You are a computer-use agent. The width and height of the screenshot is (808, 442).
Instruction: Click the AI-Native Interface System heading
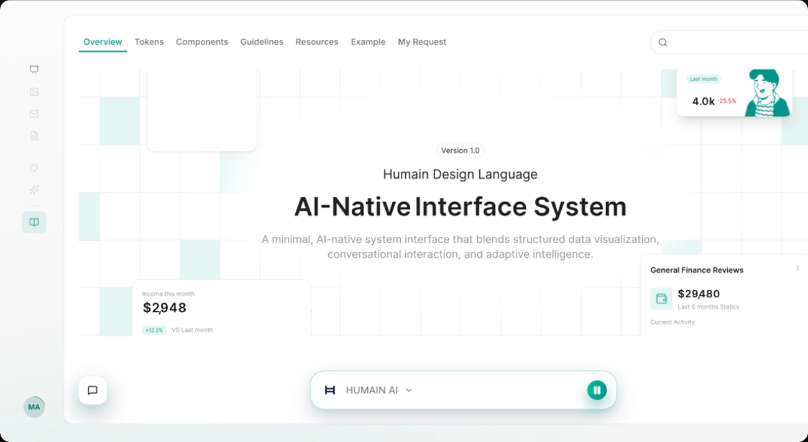coord(460,207)
